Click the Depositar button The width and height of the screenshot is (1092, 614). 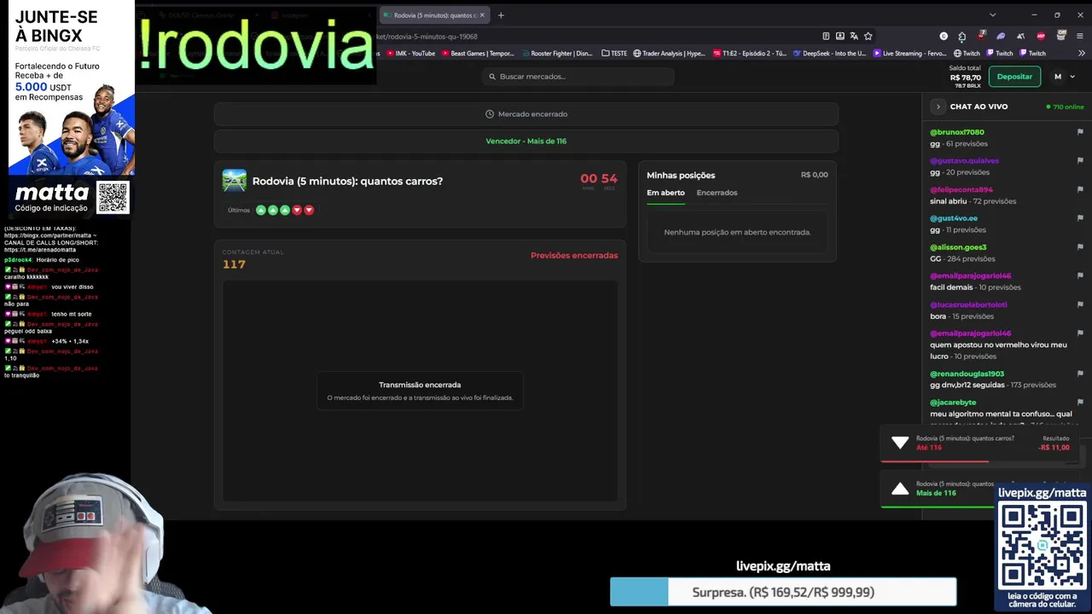pyautogui.click(x=1014, y=77)
